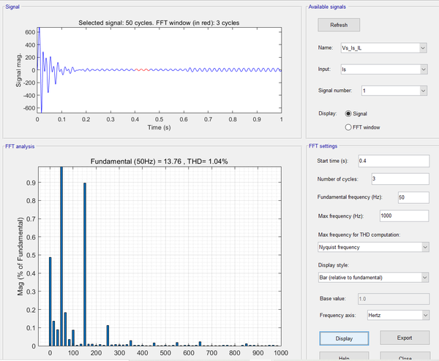Click the 150 Hz harmonic bar
Viewport: 439px width, 361px height.
[x=85, y=264]
